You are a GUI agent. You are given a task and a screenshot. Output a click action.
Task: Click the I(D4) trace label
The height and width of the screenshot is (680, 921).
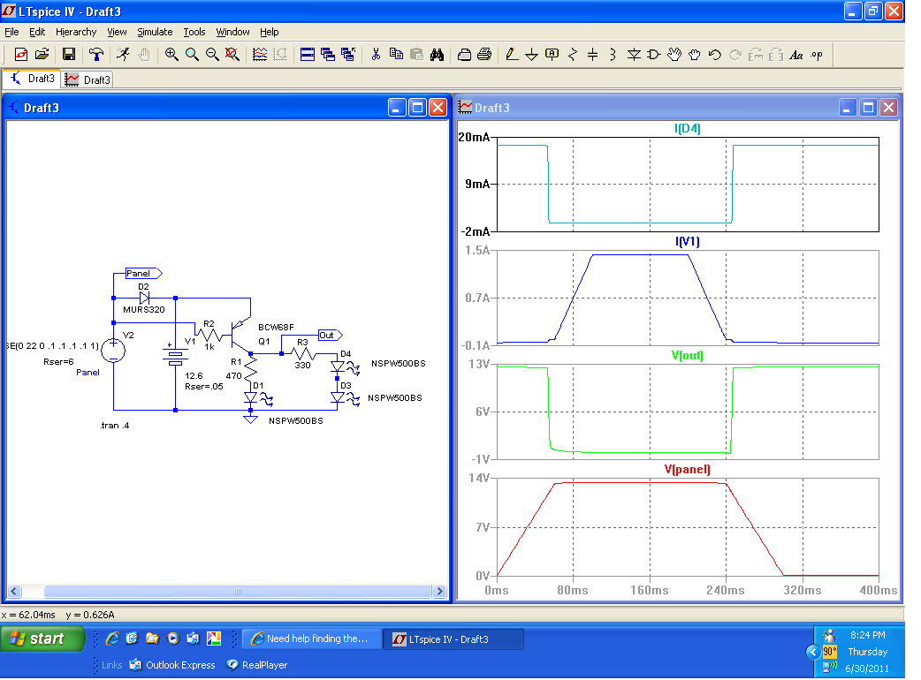coord(688,128)
